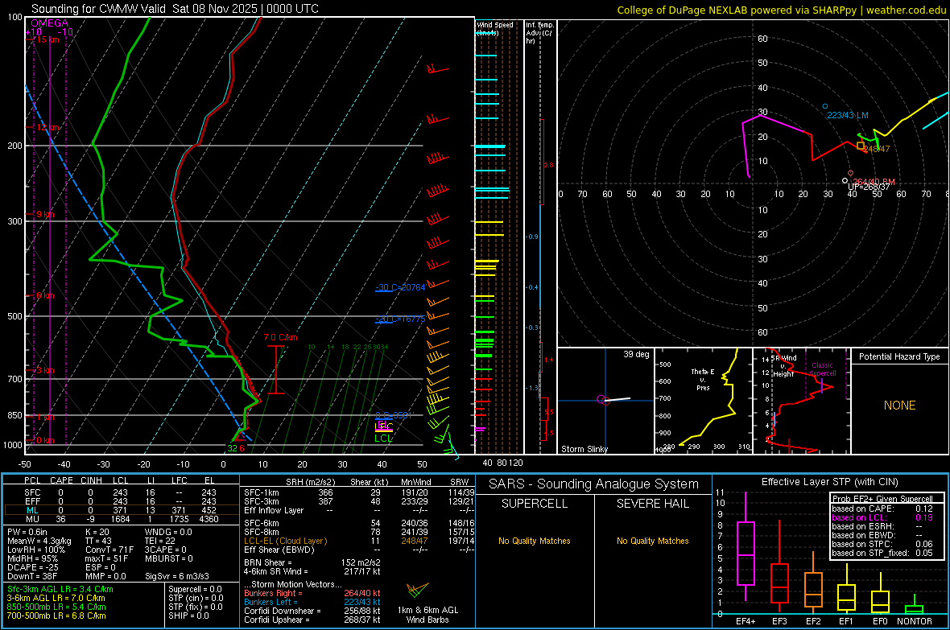Select the sounding title for CWMW
Screen dimensions: 950x630
pyautogui.click(x=175, y=9)
